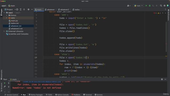Open Run panel settings gear
The width and height of the screenshot is (170, 96).
point(162,79)
